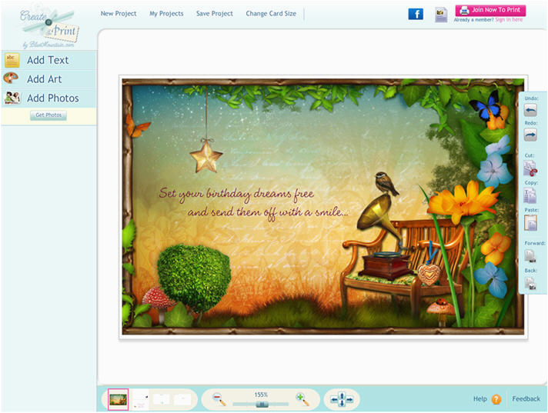Select New Project in top menu

(x=119, y=14)
